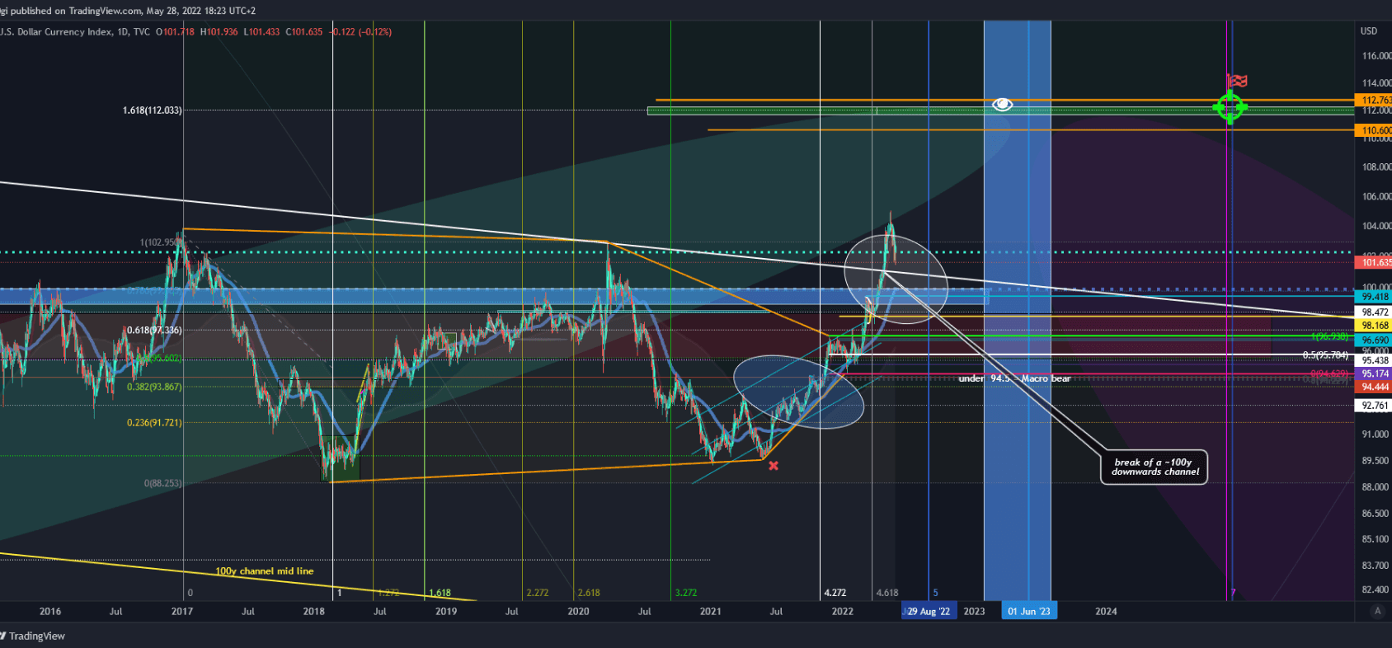1392x648 pixels.
Task: Select the '100y channel mid line' label
Action: (265, 571)
